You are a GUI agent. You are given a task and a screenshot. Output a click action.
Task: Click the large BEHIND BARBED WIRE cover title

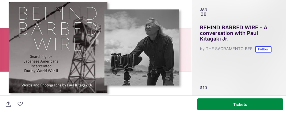pos(58,29)
